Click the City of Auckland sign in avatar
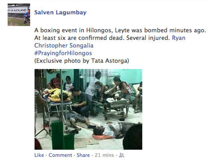210x160 pixels. [x=17, y=10]
